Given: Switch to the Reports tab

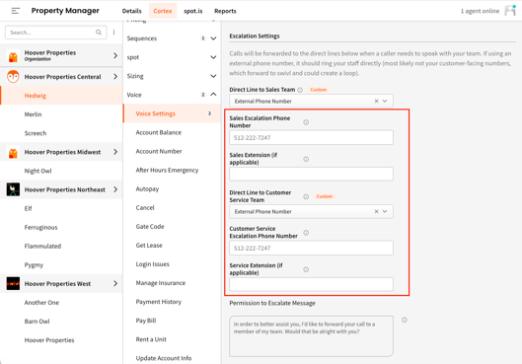Looking at the screenshot, I should [x=225, y=11].
